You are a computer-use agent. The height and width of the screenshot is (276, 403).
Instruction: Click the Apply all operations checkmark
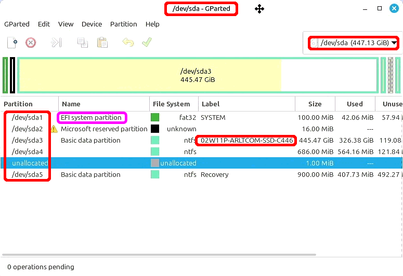click(x=147, y=43)
